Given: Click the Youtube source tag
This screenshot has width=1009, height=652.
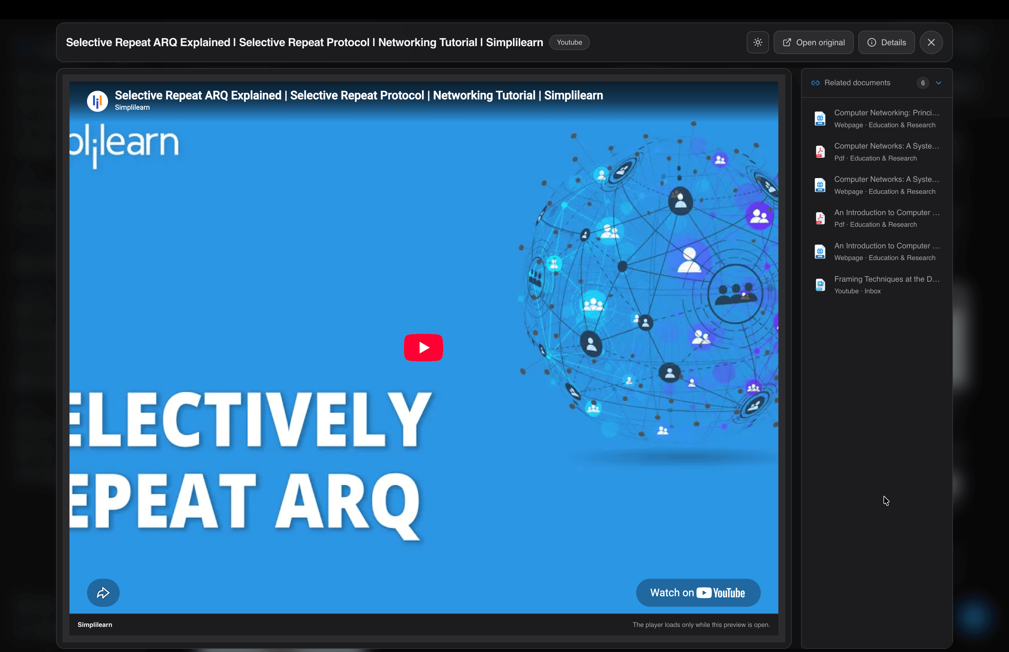Looking at the screenshot, I should (569, 42).
